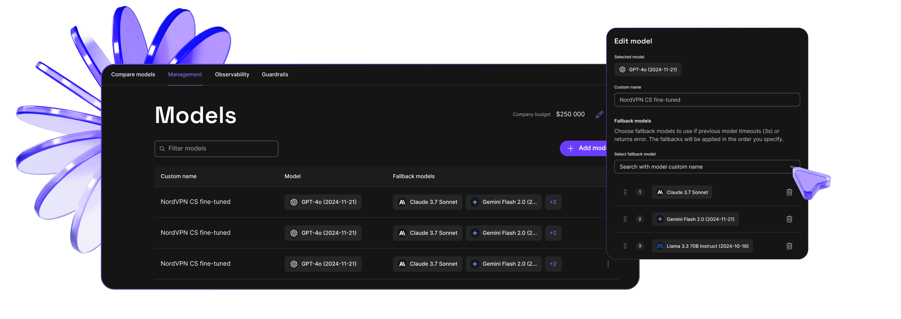Delete the Claude 3.7 Sonnet fallback with trash icon
This screenshot has width=901, height=319.
789,192
